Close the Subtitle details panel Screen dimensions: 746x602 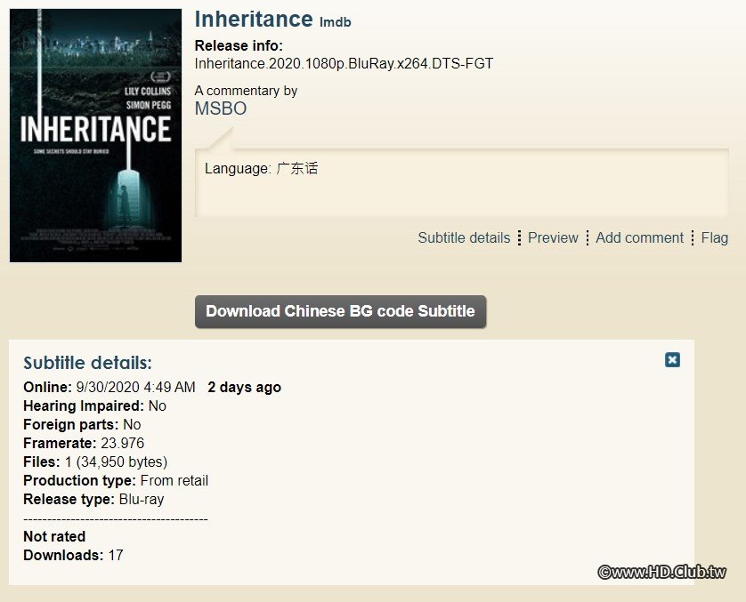pyautogui.click(x=672, y=360)
